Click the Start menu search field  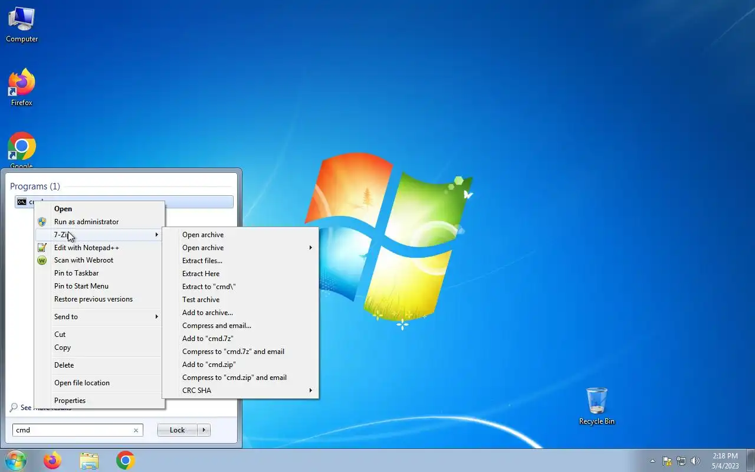point(77,430)
